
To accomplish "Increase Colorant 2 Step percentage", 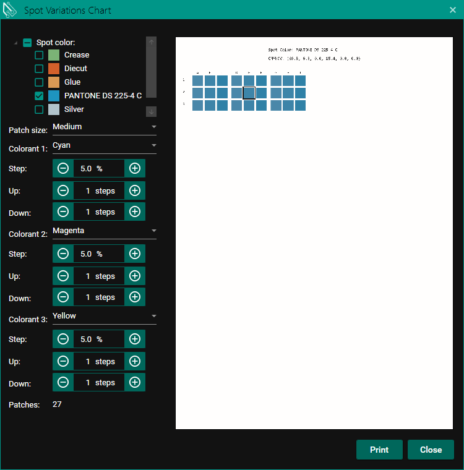I will tap(135, 254).
